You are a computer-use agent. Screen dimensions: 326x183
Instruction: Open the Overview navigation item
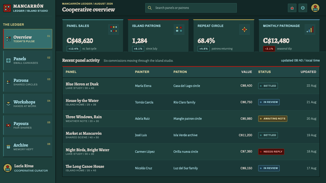pos(28,39)
